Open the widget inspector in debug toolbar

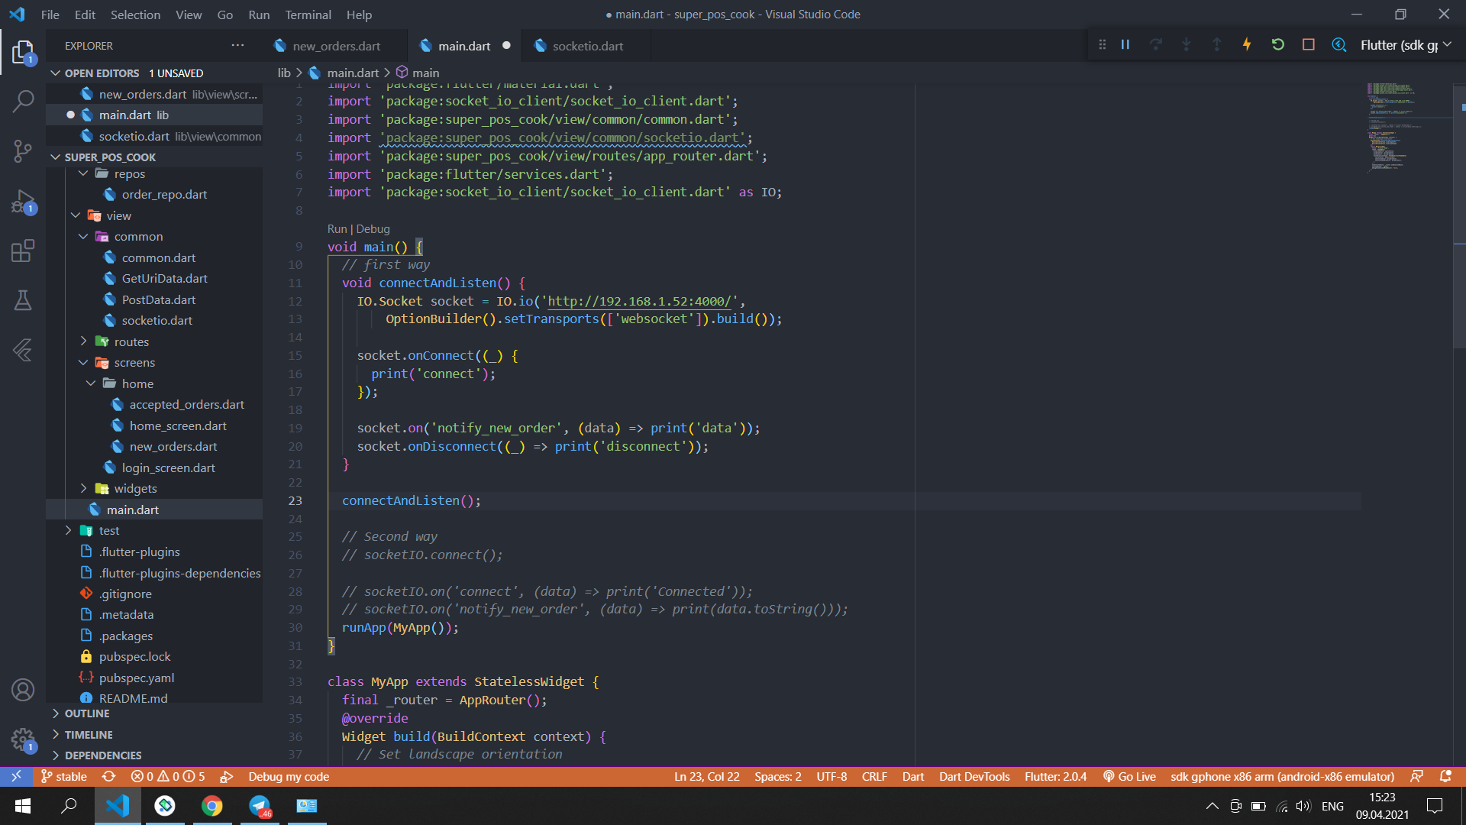(x=1338, y=45)
